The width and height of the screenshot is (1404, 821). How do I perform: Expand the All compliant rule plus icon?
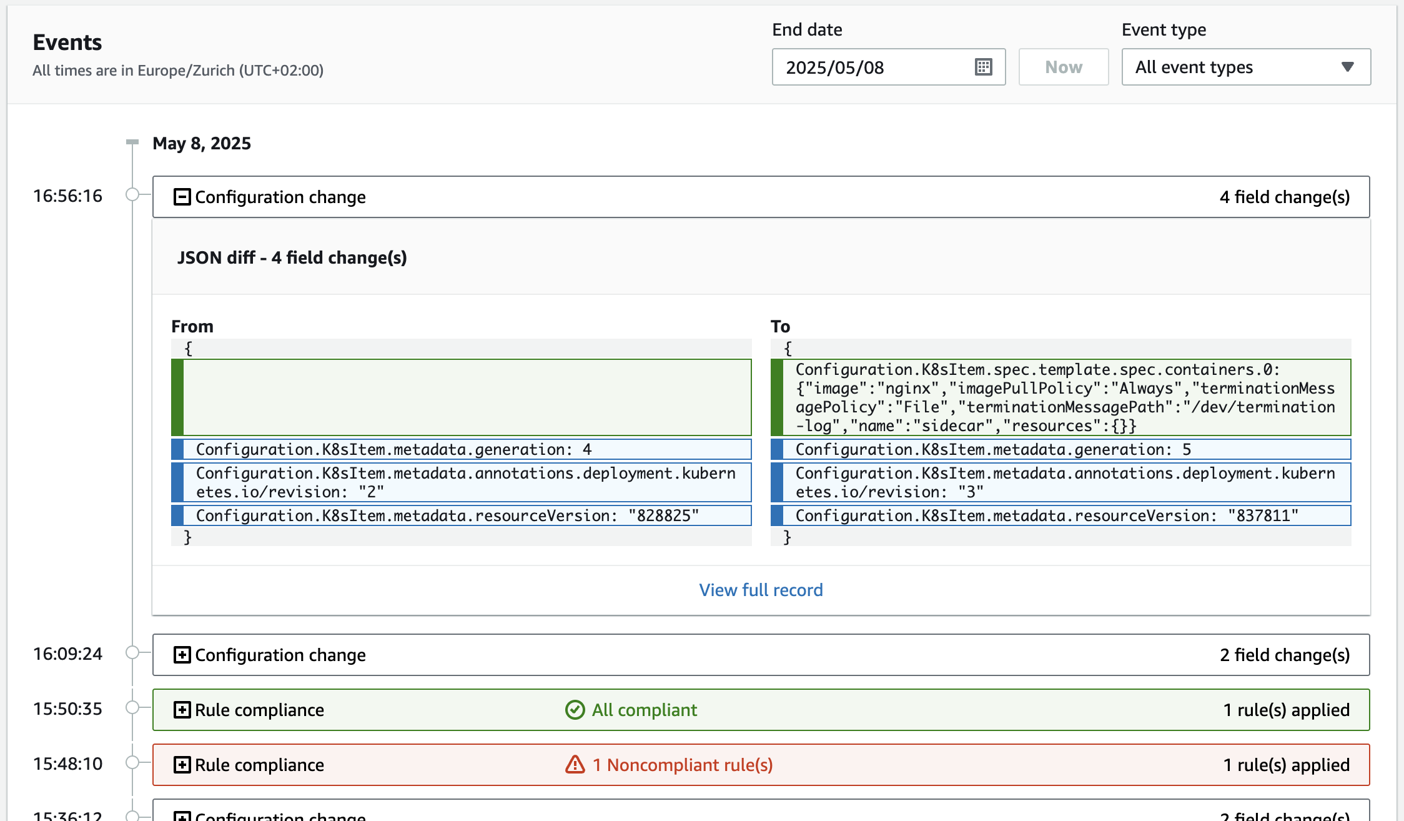[182, 710]
